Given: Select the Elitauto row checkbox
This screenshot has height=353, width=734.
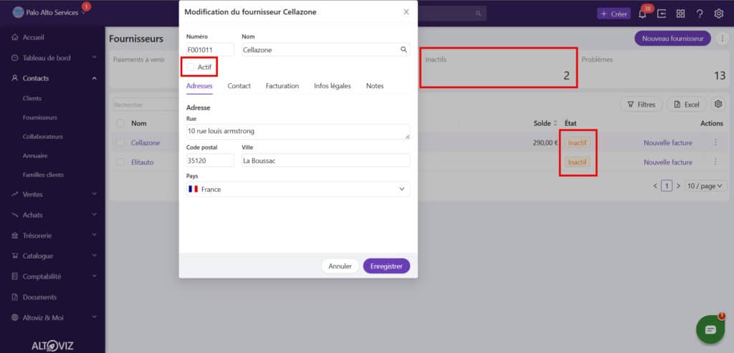Looking at the screenshot, I should [120, 162].
